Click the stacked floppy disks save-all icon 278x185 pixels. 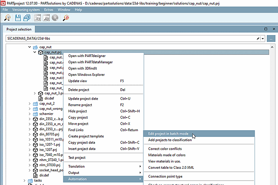pyautogui.click(x=27, y=17)
